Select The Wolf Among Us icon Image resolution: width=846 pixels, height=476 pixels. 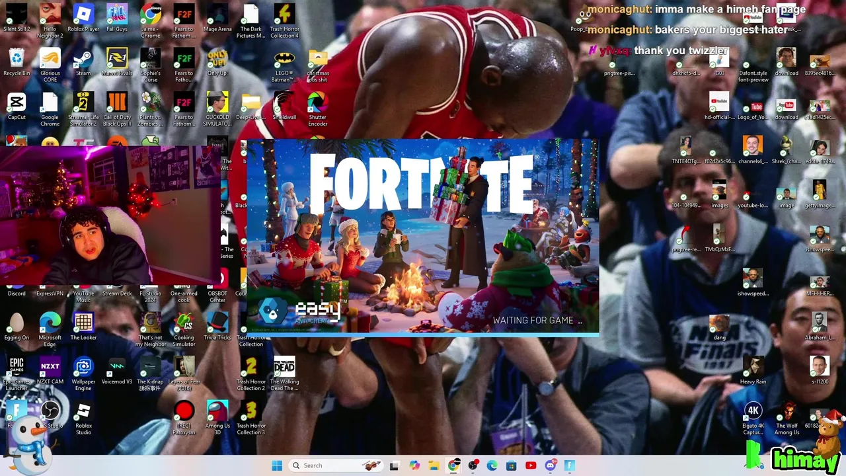point(787,417)
